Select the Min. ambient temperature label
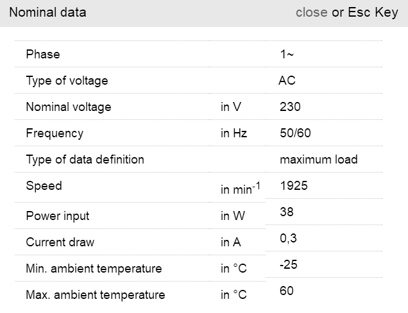The width and height of the screenshot is (408, 313). click(x=94, y=268)
